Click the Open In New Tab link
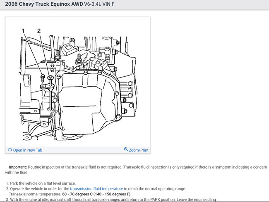 [28, 150]
